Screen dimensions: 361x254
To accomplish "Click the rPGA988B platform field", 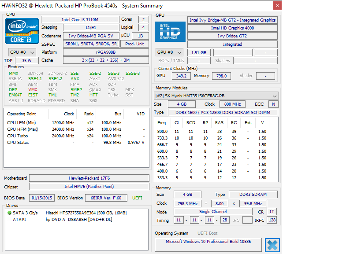I will [106, 52].
